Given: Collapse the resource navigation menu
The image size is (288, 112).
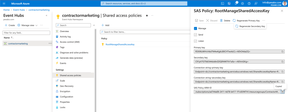Looking at the screenshot, I should coord(94,25).
